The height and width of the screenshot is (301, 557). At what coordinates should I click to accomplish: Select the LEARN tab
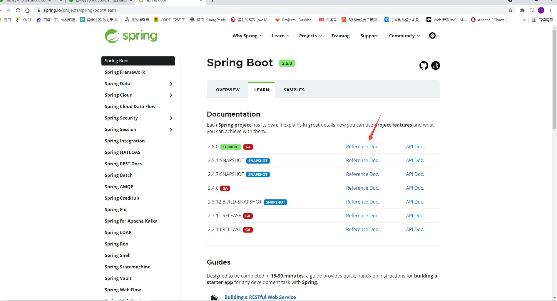coord(262,90)
